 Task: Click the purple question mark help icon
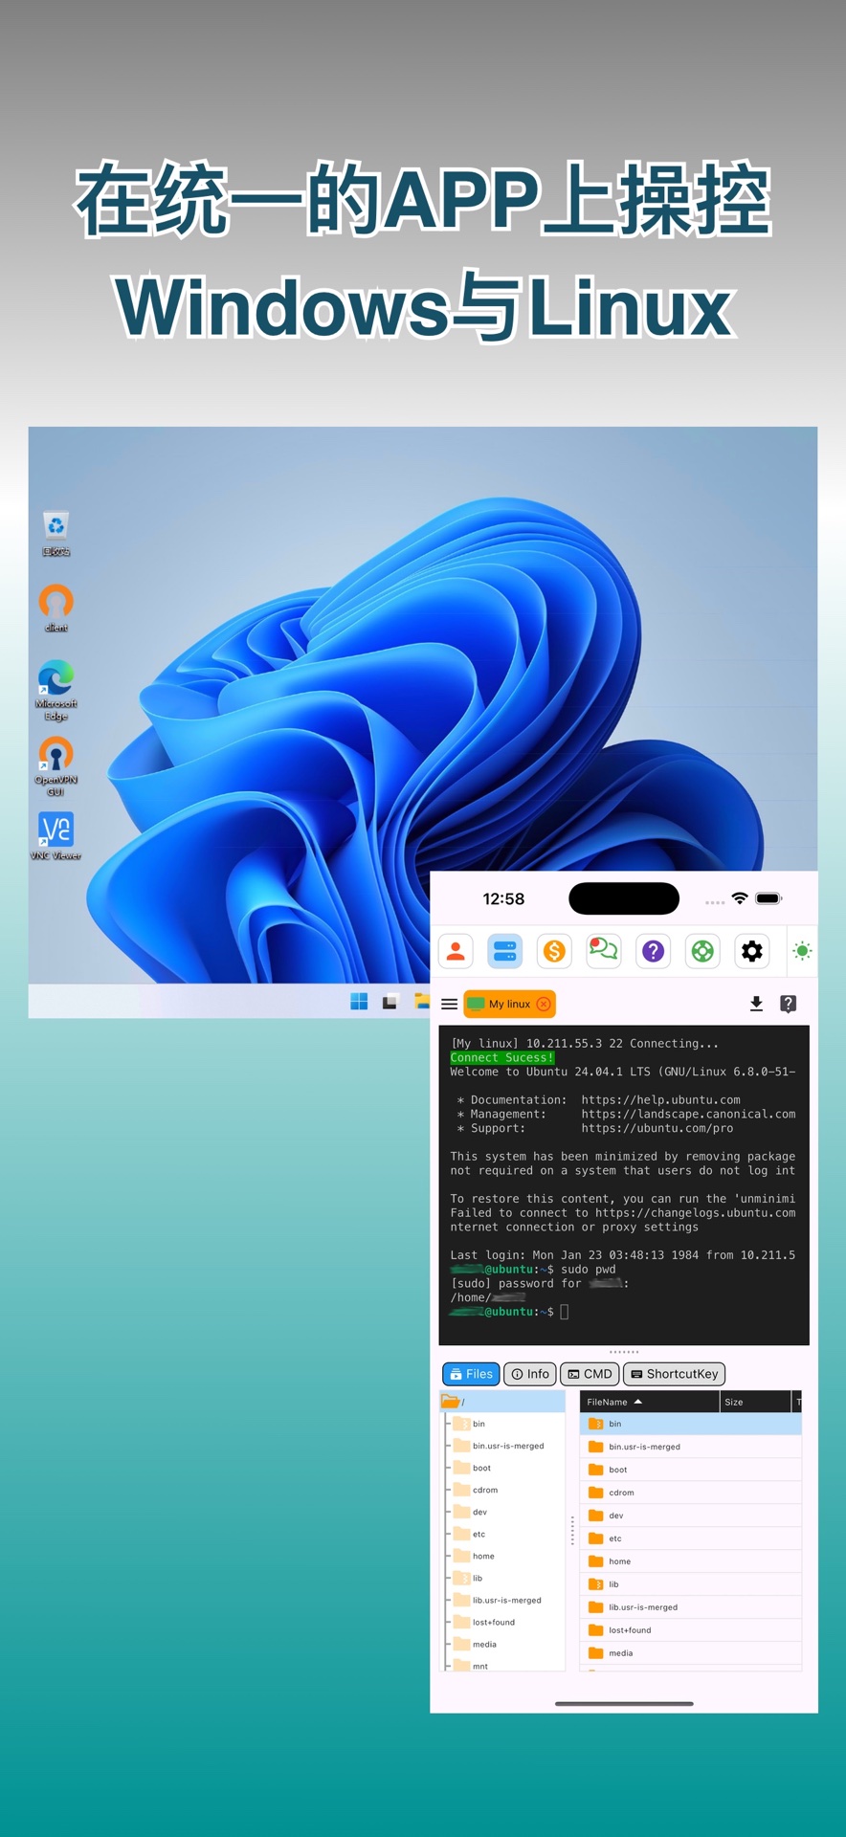pyautogui.click(x=654, y=951)
